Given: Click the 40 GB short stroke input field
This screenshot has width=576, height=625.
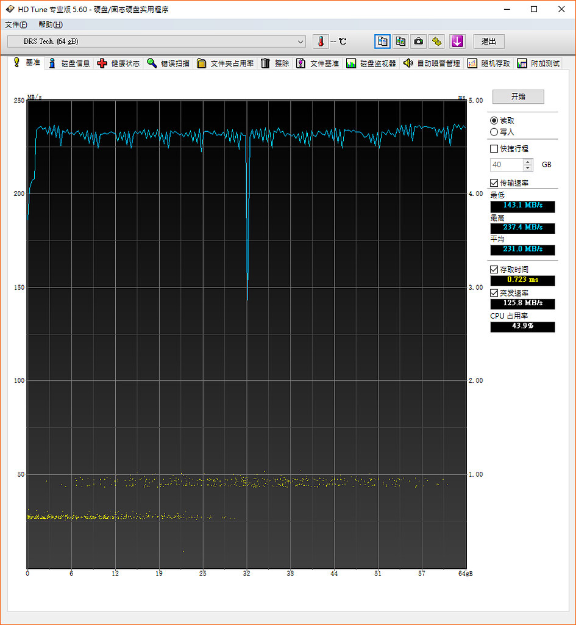Looking at the screenshot, I should point(507,165).
